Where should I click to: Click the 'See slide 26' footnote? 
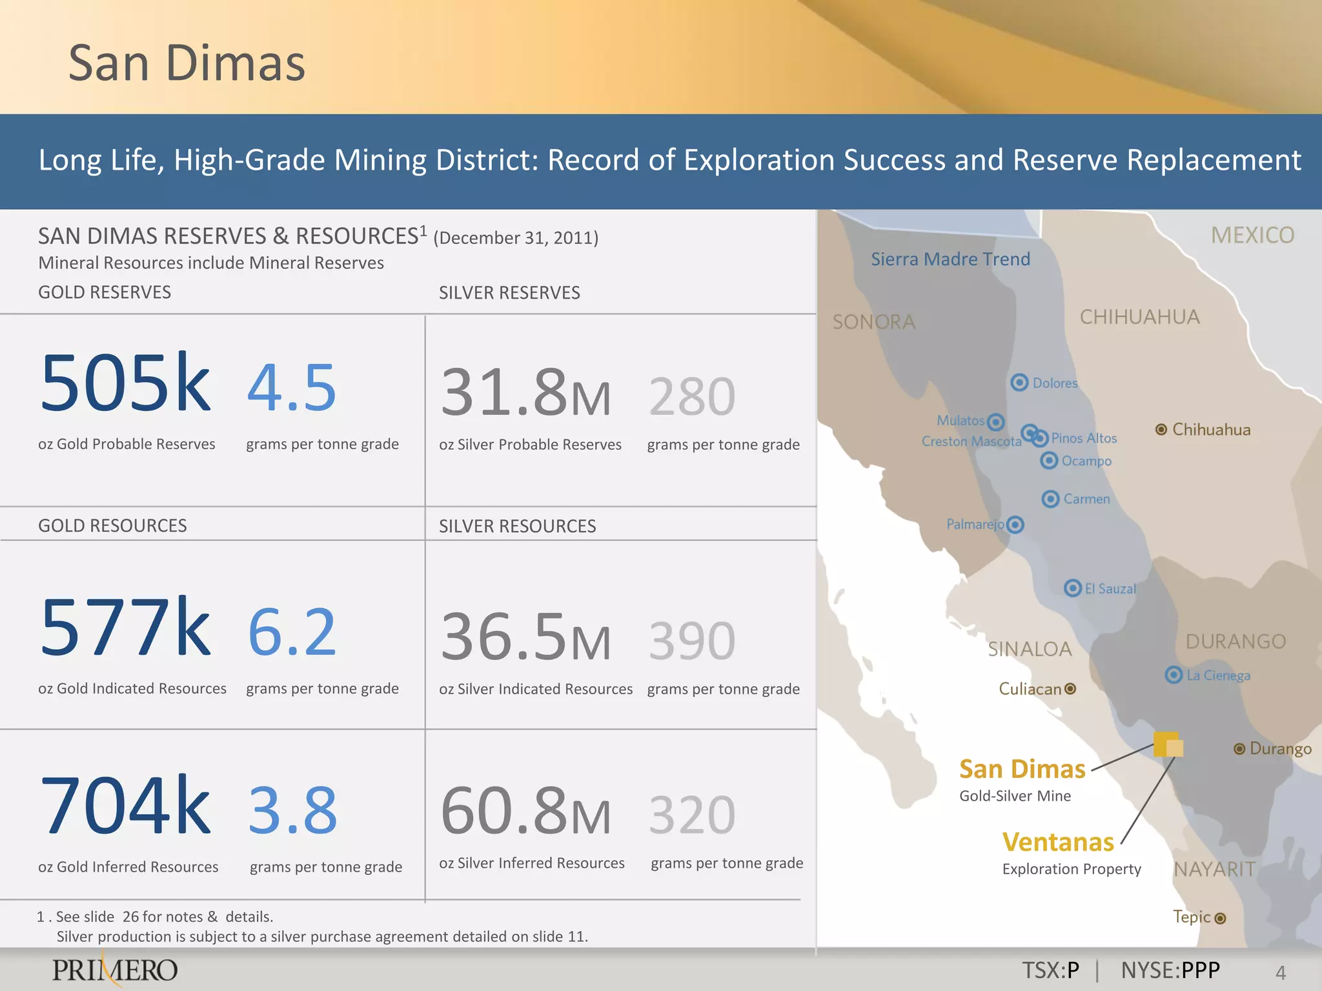pos(155,917)
